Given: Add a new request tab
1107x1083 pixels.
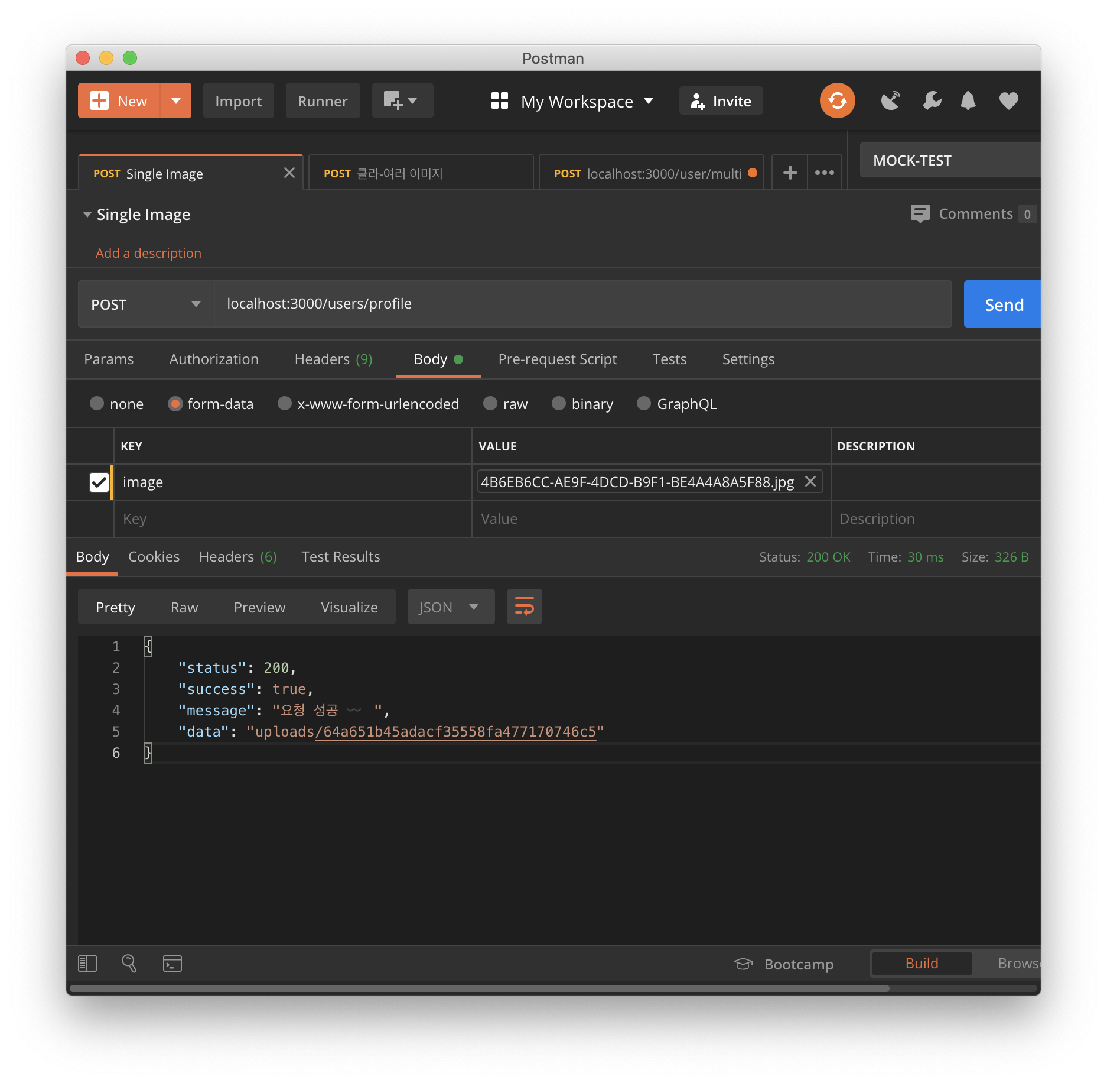Looking at the screenshot, I should pos(790,173).
